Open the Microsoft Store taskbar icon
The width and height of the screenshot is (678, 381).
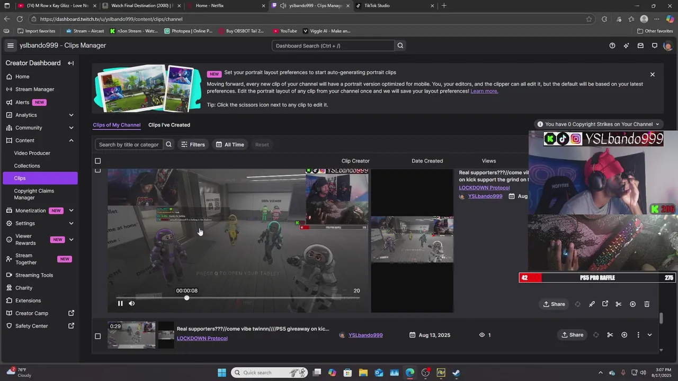coord(348,373)
